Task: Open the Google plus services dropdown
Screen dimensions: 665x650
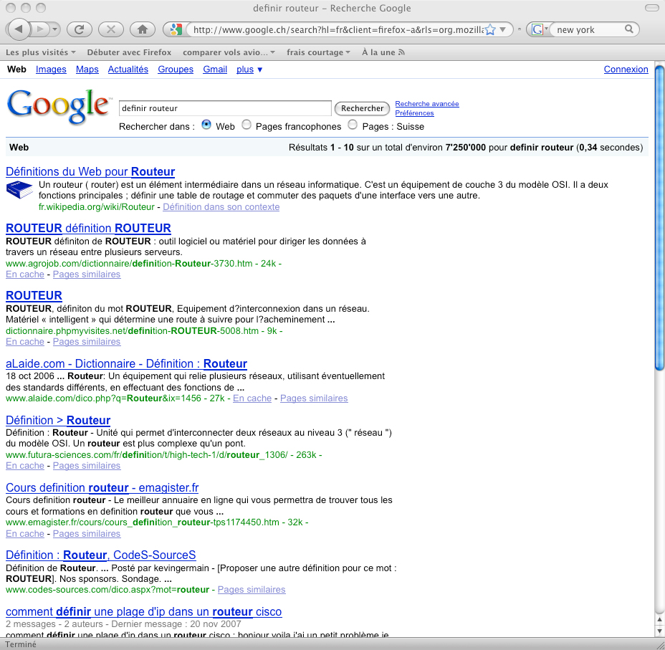Action: click(x=249, y=70)
